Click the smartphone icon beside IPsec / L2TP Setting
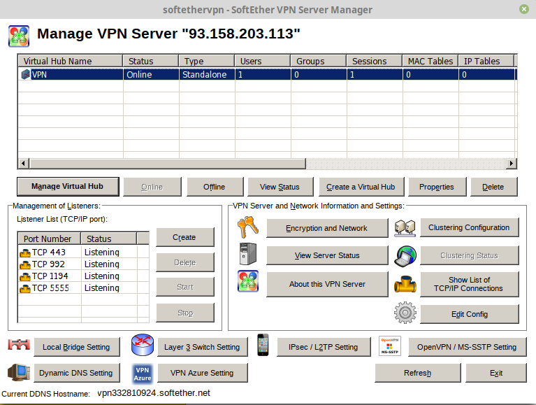Screen dimensions: 536x405 (x=263, y=345)
